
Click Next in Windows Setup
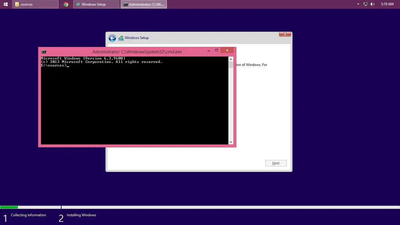(276, 163)
